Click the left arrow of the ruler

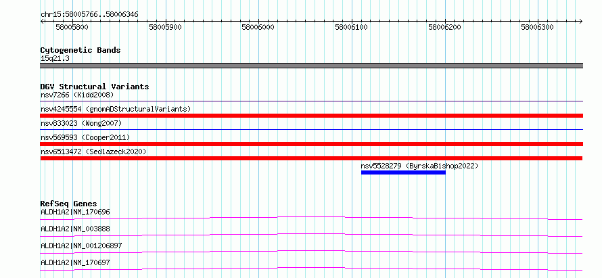tap(42, 21)
